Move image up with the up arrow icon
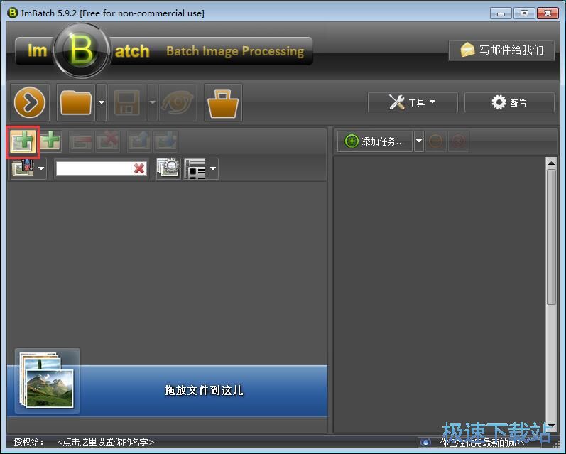The height and width of the screenshot is (454, 566). click(139, 141)
